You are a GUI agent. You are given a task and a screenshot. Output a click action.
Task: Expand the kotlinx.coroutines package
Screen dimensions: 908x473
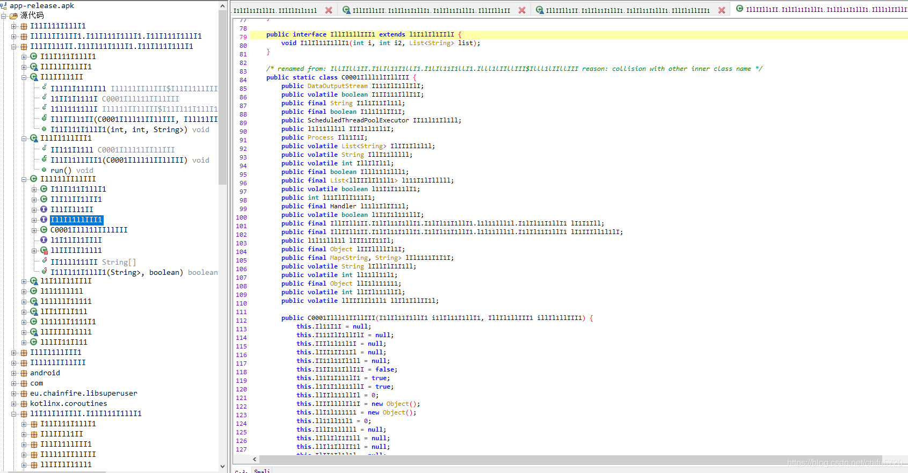tap(14, 404)
